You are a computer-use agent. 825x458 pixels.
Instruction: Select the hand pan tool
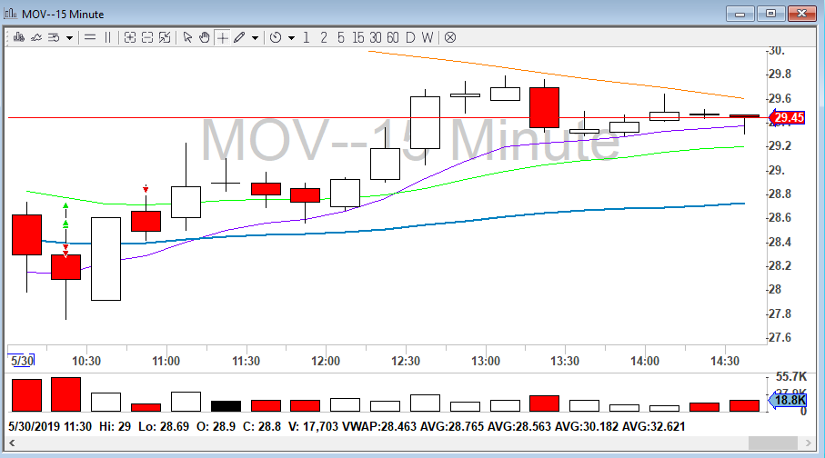pos(205,37)
